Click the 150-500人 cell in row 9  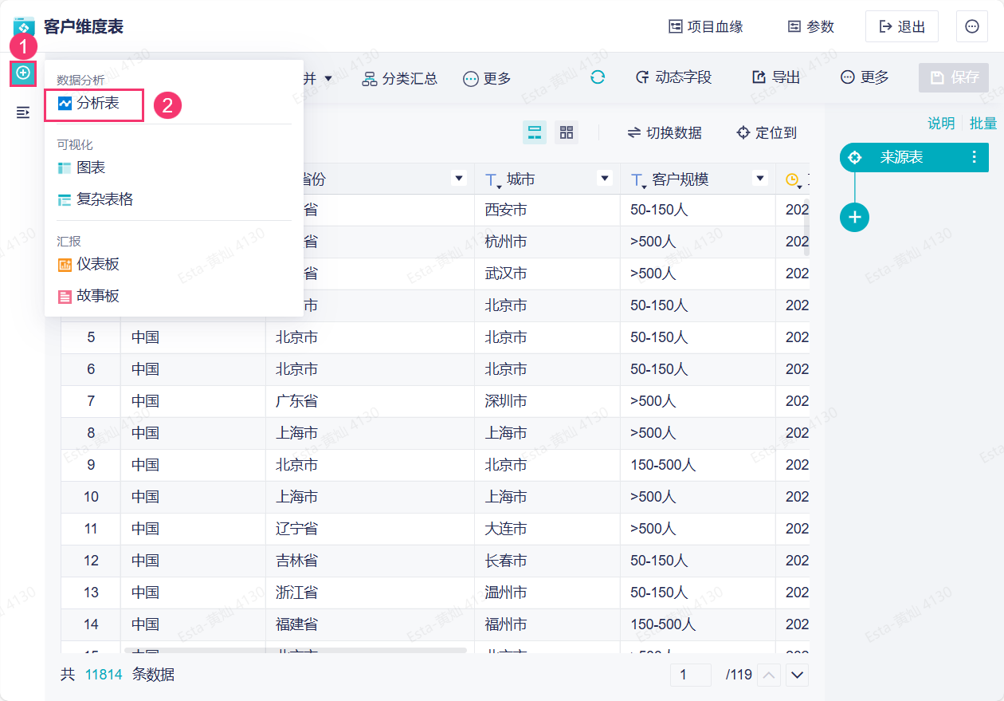coord(698,465)
